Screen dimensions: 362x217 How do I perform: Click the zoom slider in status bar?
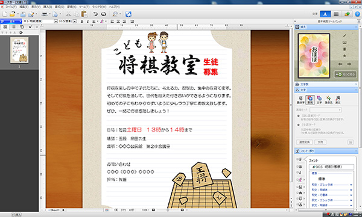tap(168, 210)
